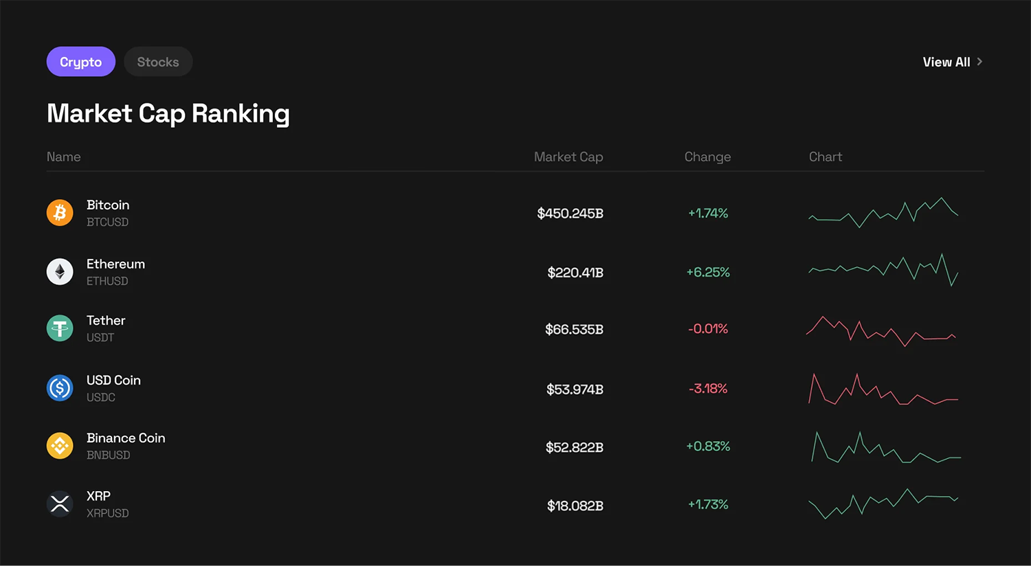Switch to the Stocks tab
This screenshot has height=566, width=1031.
pos(158,62)
